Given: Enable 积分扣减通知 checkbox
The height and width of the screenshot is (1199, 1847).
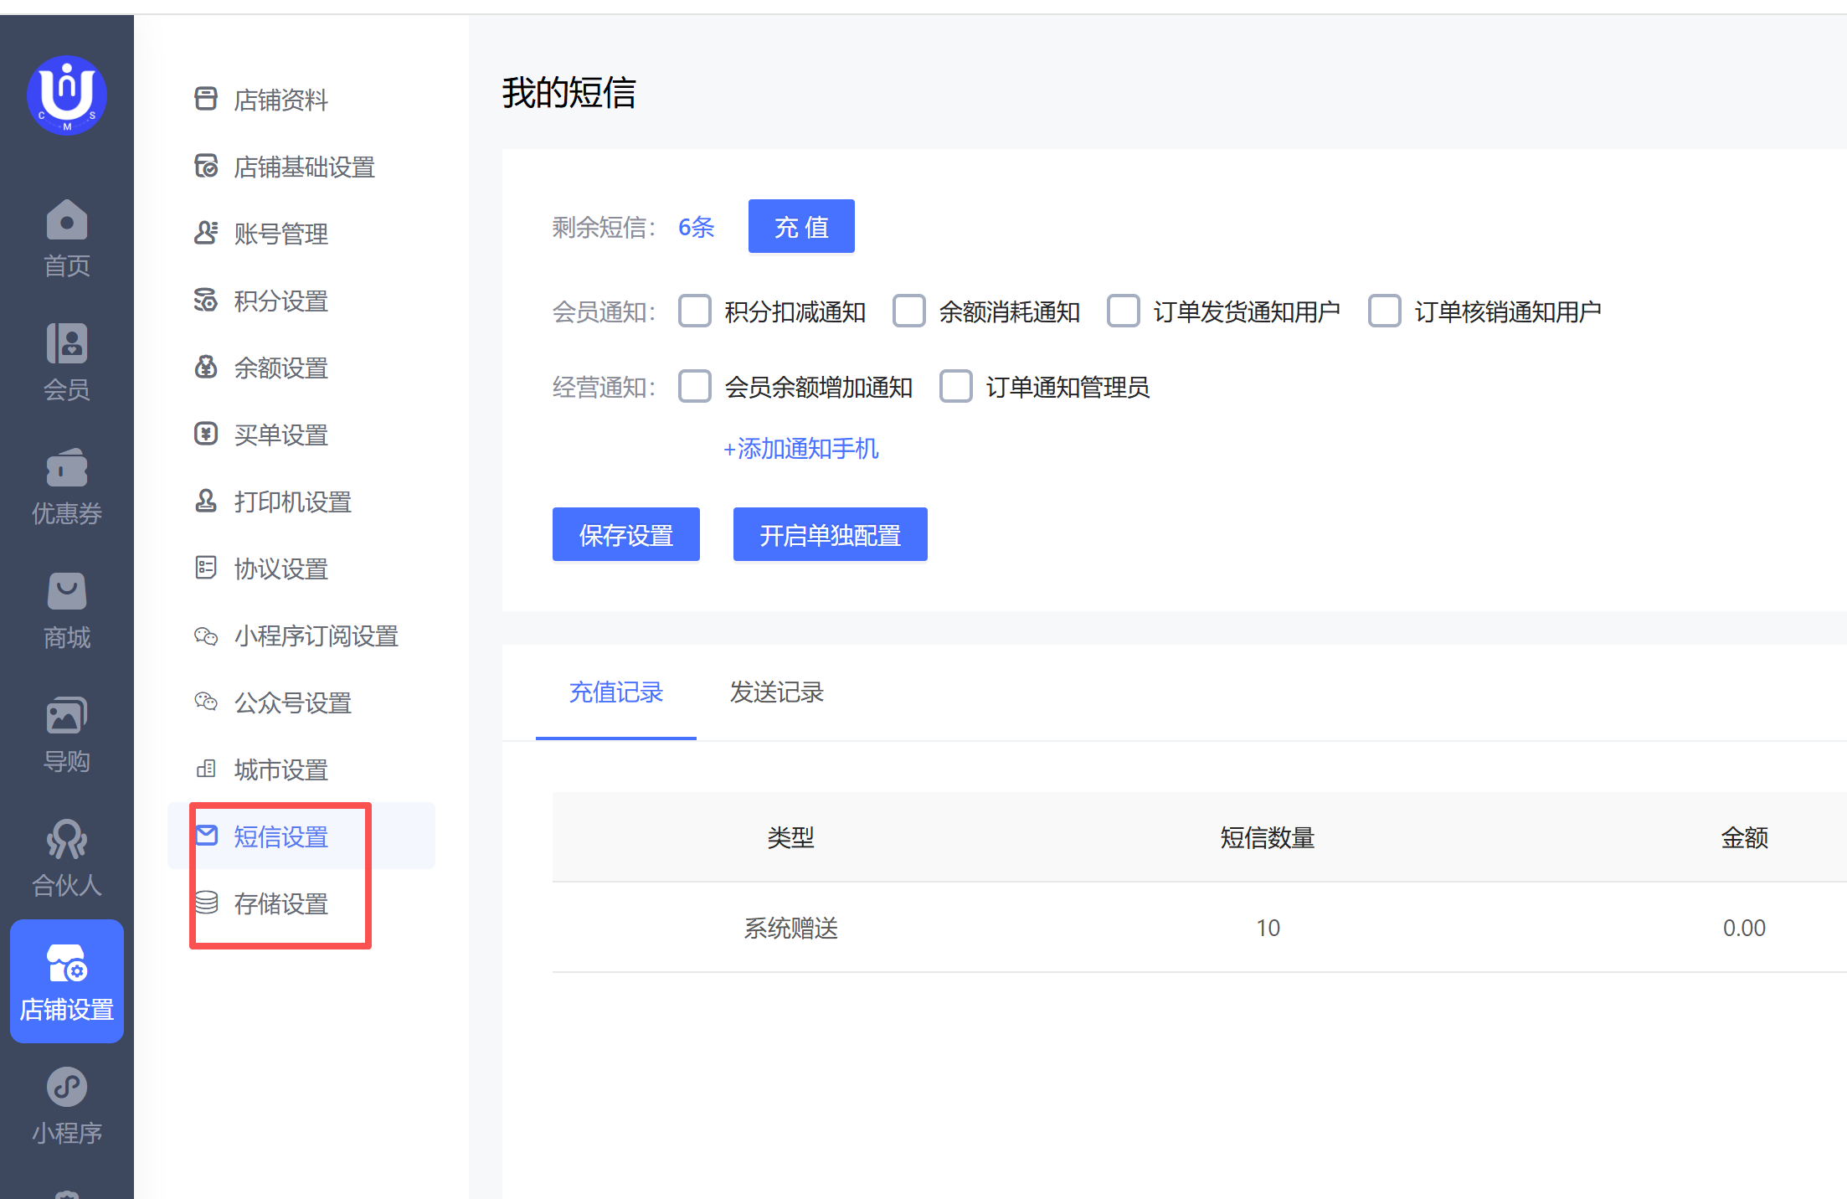Looking at the screenshot, I should (695, 311).
